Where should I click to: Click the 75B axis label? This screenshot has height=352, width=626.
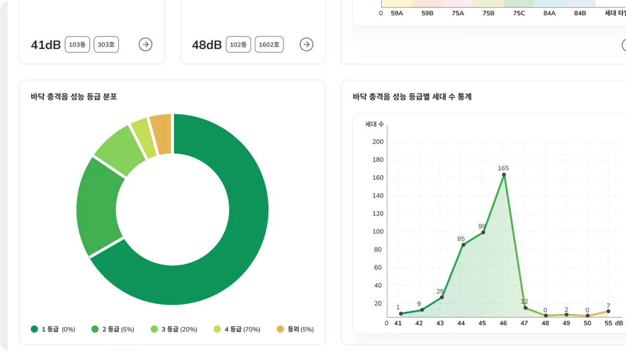488,13
